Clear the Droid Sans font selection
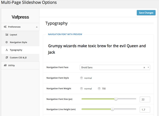Screen dimensions: 159x116 click(144, 67)
